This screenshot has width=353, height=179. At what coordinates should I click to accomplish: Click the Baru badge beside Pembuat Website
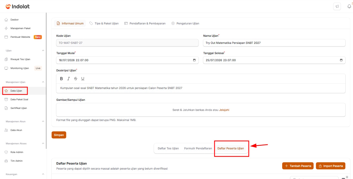[38, 37]
